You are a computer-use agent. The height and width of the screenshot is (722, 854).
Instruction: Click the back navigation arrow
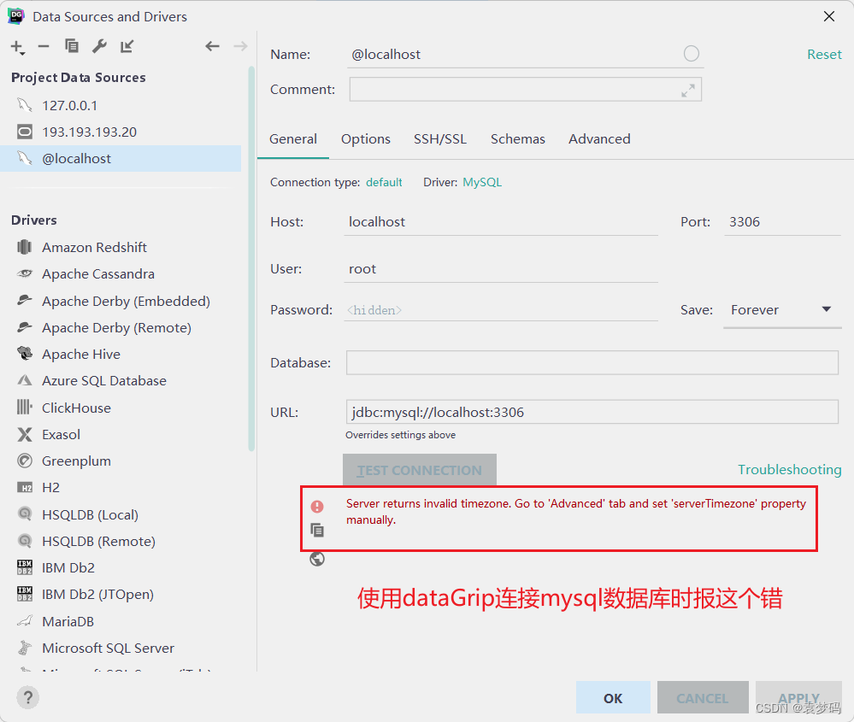212,46
